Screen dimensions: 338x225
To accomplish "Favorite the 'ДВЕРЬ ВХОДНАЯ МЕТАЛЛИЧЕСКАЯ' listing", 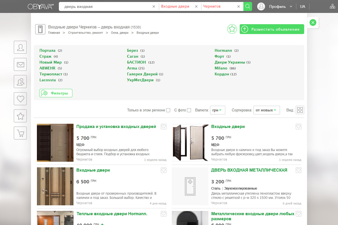I will pos(299,170).
